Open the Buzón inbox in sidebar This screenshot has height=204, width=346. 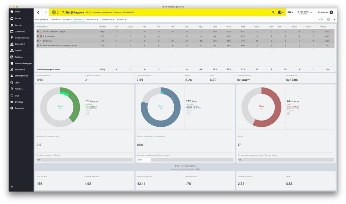pos(16,19)
